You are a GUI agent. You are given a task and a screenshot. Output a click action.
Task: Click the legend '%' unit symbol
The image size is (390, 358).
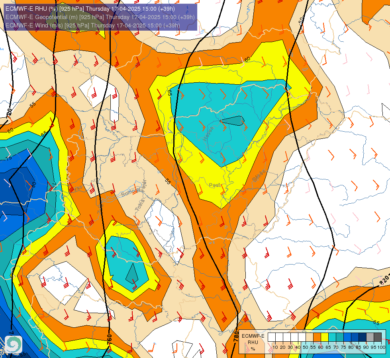[253, 349]
